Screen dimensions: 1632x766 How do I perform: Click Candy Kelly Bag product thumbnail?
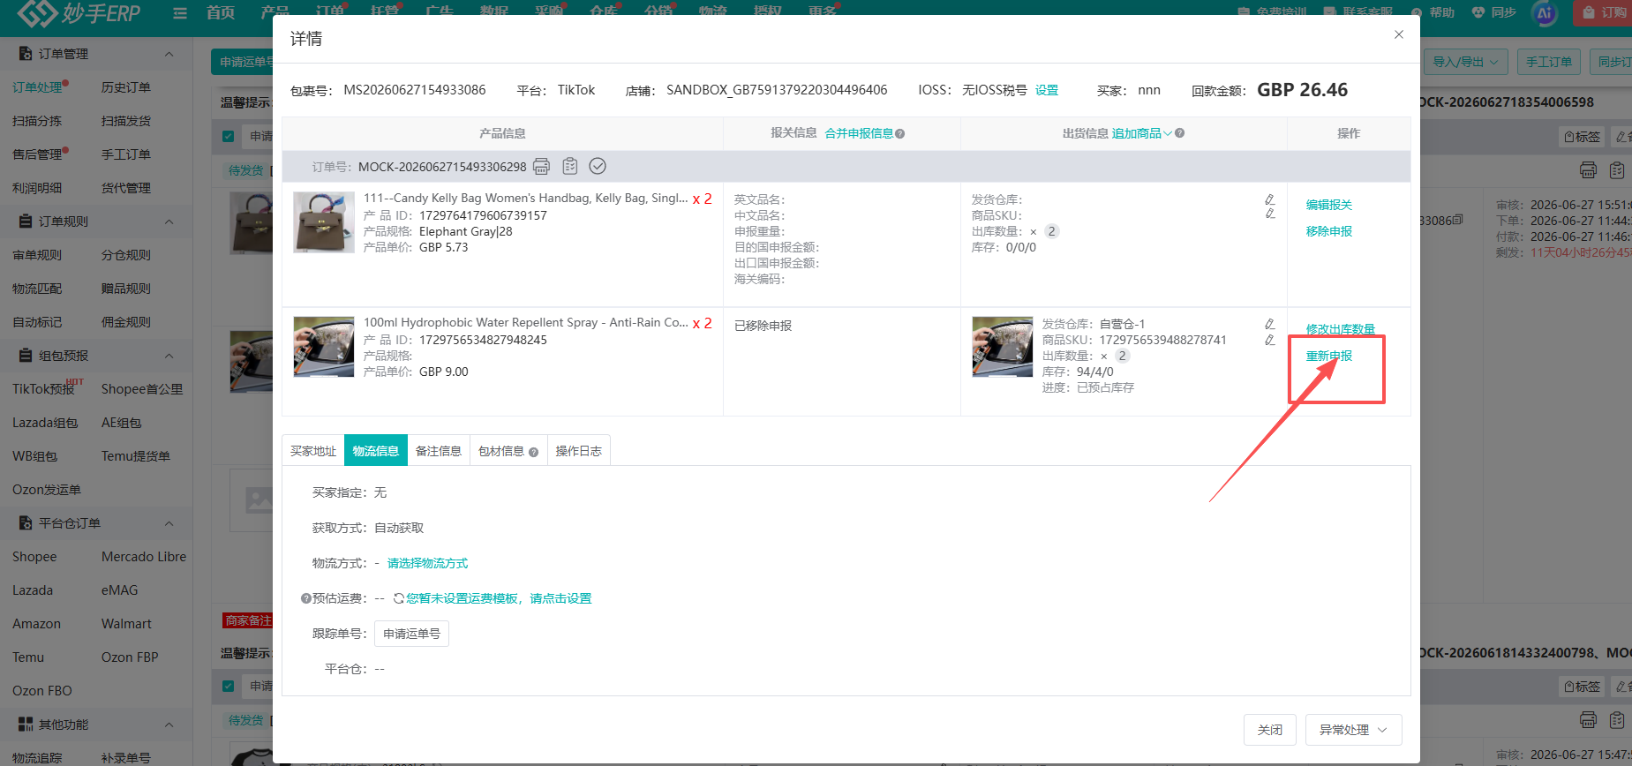(x=324, y=222)
